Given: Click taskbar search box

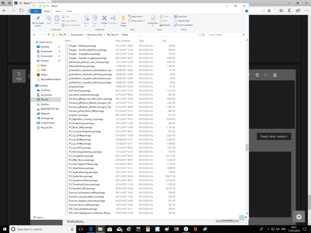Looking at the screenshot, I should (x=43, y=229).
